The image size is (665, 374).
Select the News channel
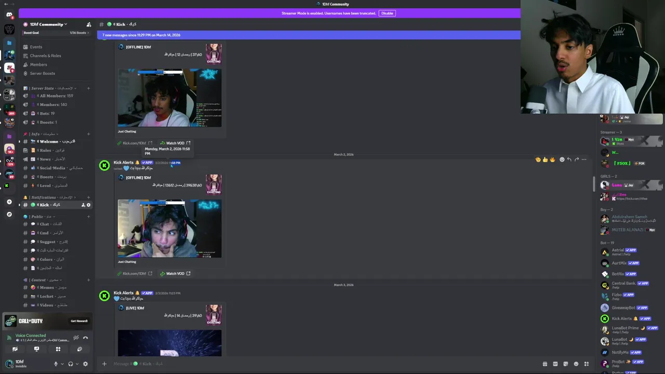point(56,159)
